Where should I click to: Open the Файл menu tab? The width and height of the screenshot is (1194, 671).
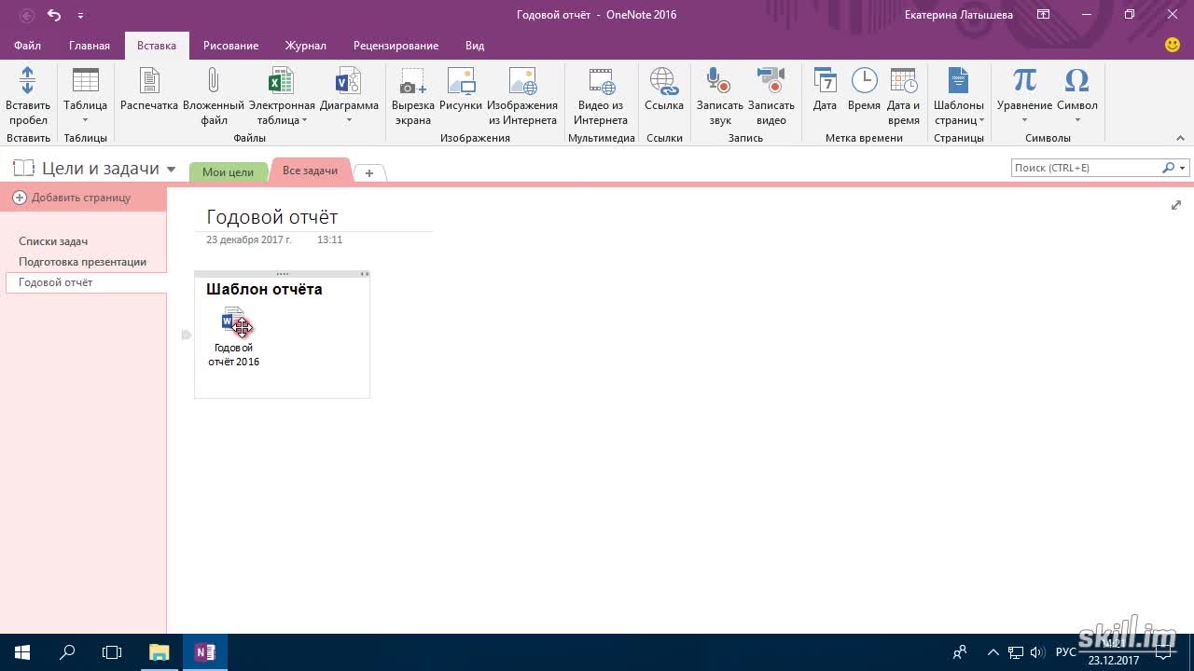tap(27, 46)
